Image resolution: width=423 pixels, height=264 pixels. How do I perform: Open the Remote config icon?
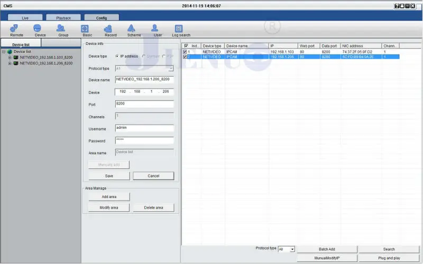[16, 29]
